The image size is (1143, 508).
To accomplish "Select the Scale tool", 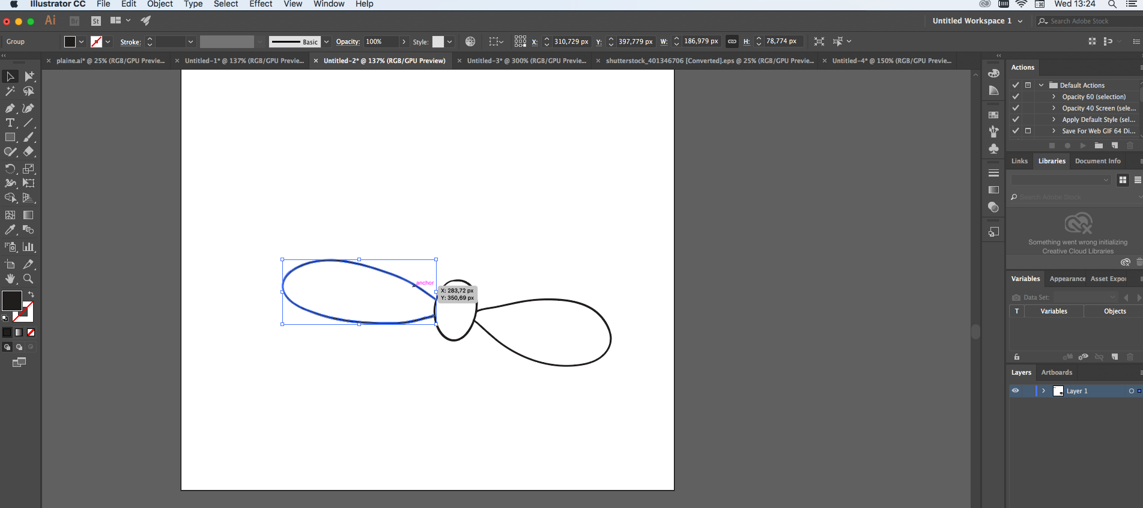I will (28, 169).
